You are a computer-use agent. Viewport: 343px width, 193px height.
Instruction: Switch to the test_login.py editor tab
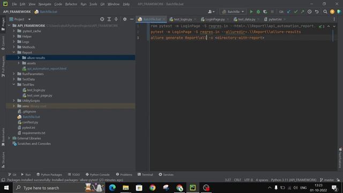pyautogui.click(x=183, y=19)
